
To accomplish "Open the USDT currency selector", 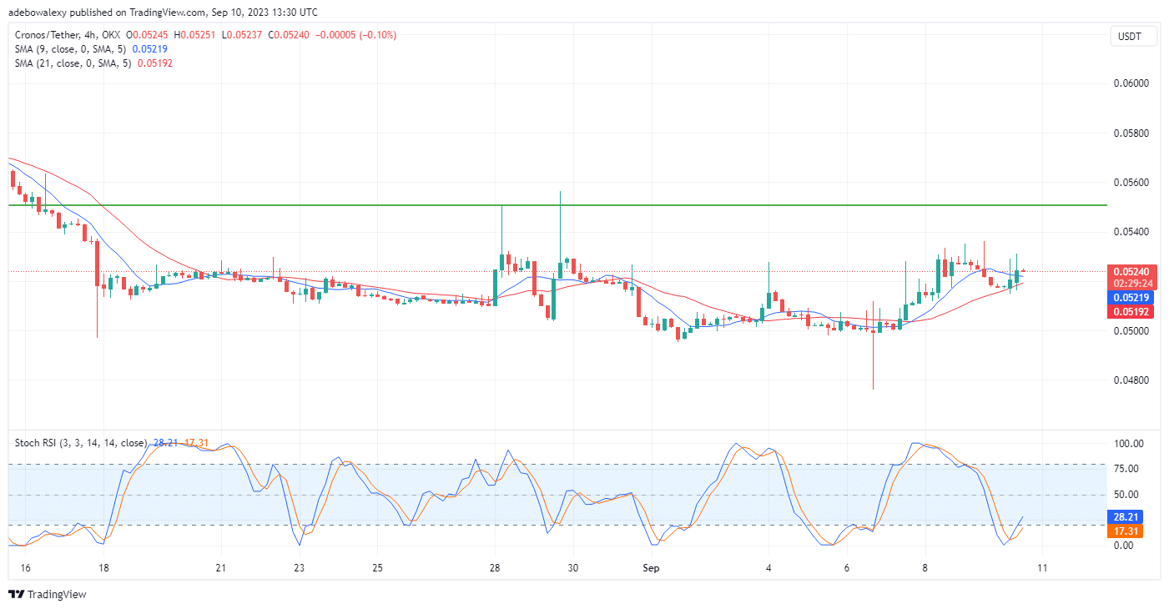I will tap(1133, 37).
